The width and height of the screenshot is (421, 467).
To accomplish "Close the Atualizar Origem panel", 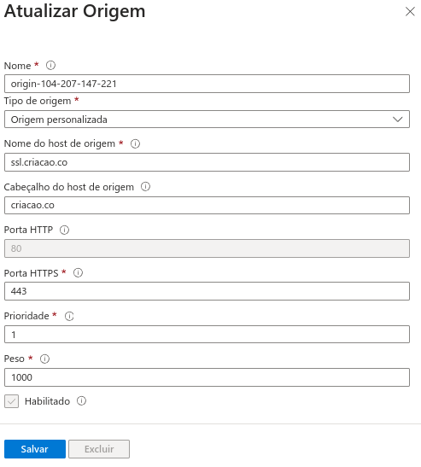I will [410, 12].
